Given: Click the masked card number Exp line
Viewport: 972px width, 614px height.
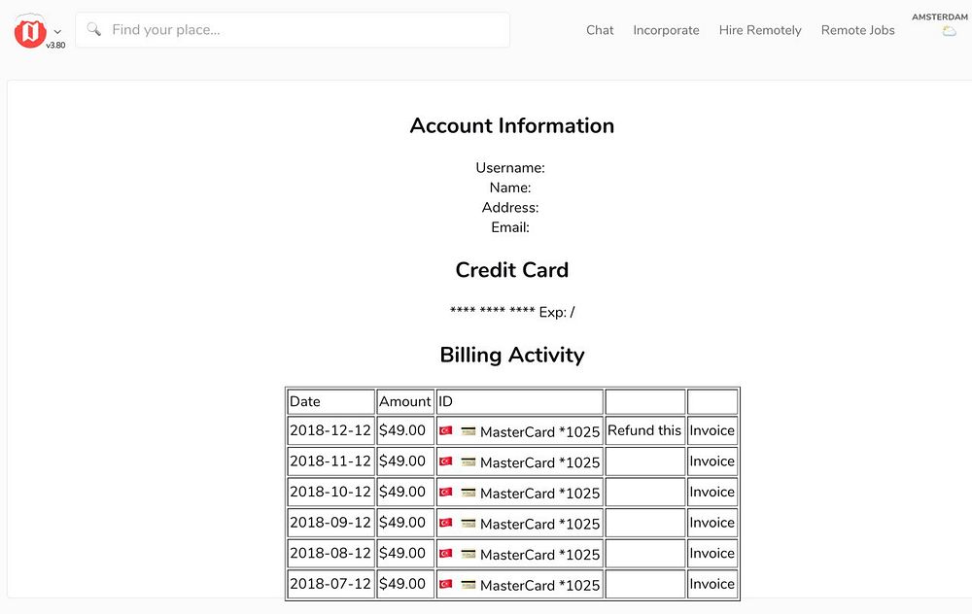Looking at the screenshot, I should [x=512, y=312].
